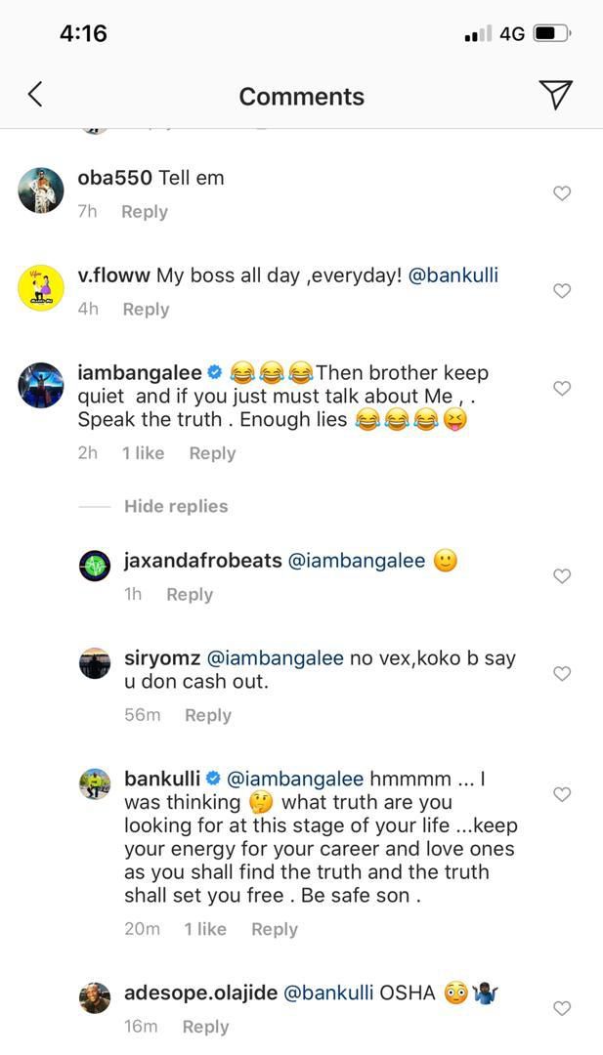This screenshot has width=603, height=1055.
Task: Reply to oba550's comment
Action: (144, 211)
